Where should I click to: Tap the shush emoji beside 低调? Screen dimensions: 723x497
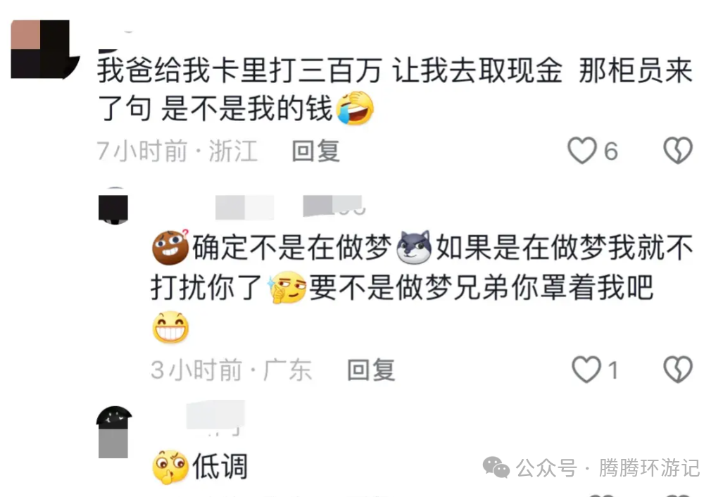(170, 467)
